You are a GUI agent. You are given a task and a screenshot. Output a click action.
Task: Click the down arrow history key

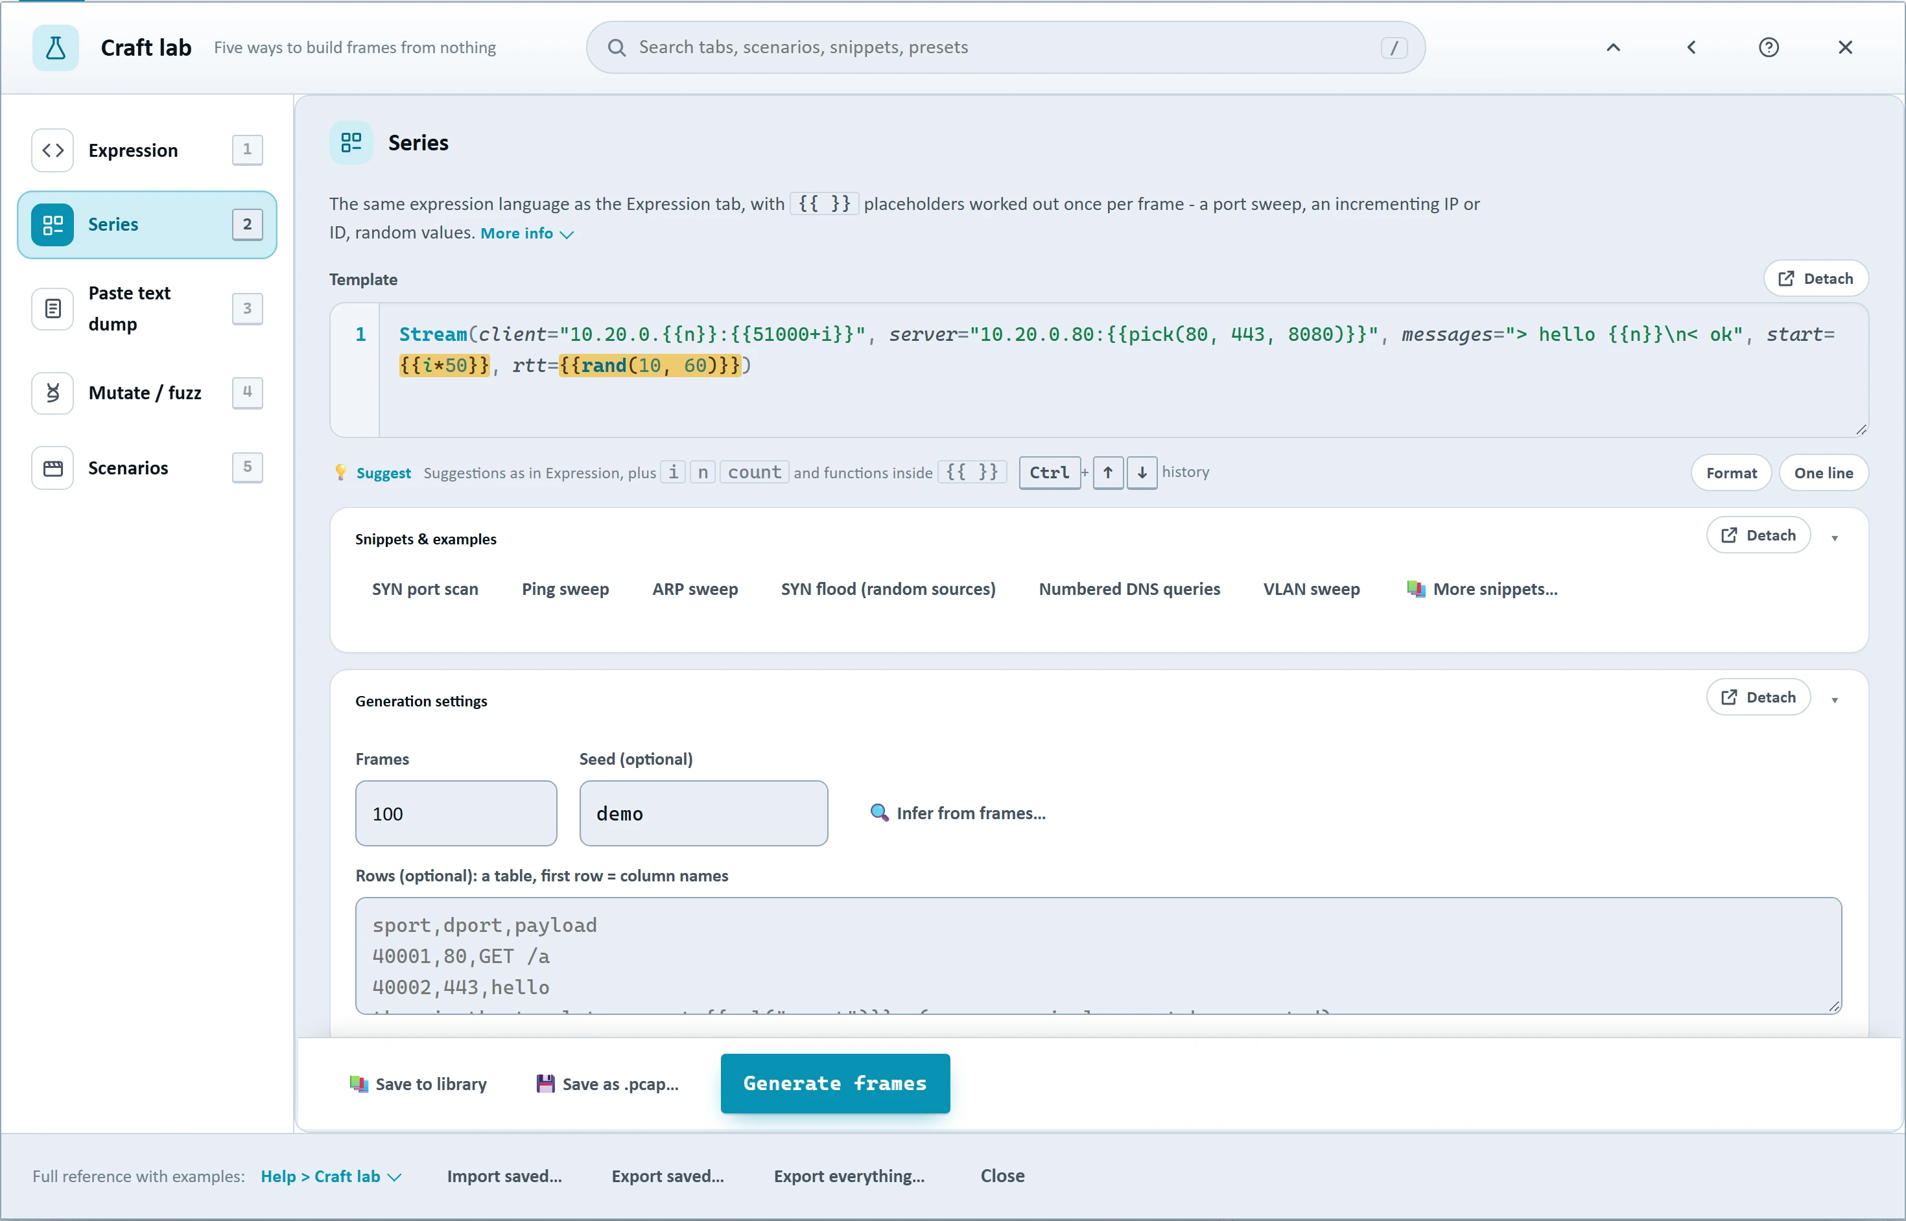[1142, 472]
